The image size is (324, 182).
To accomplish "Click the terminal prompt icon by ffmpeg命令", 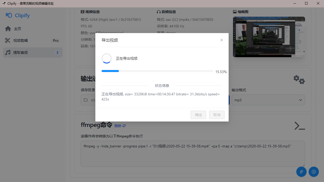I will click(x=300, y=126).
